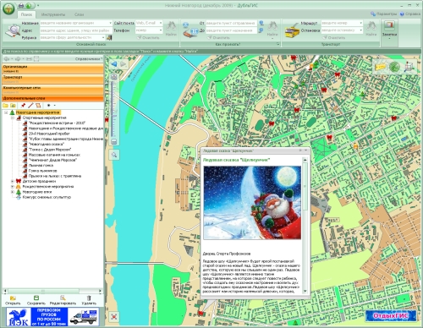Open the Рубрика field dropdown arrow
Image resolution: width=423 pixels, height=328 pixels.
coord(103,37)
